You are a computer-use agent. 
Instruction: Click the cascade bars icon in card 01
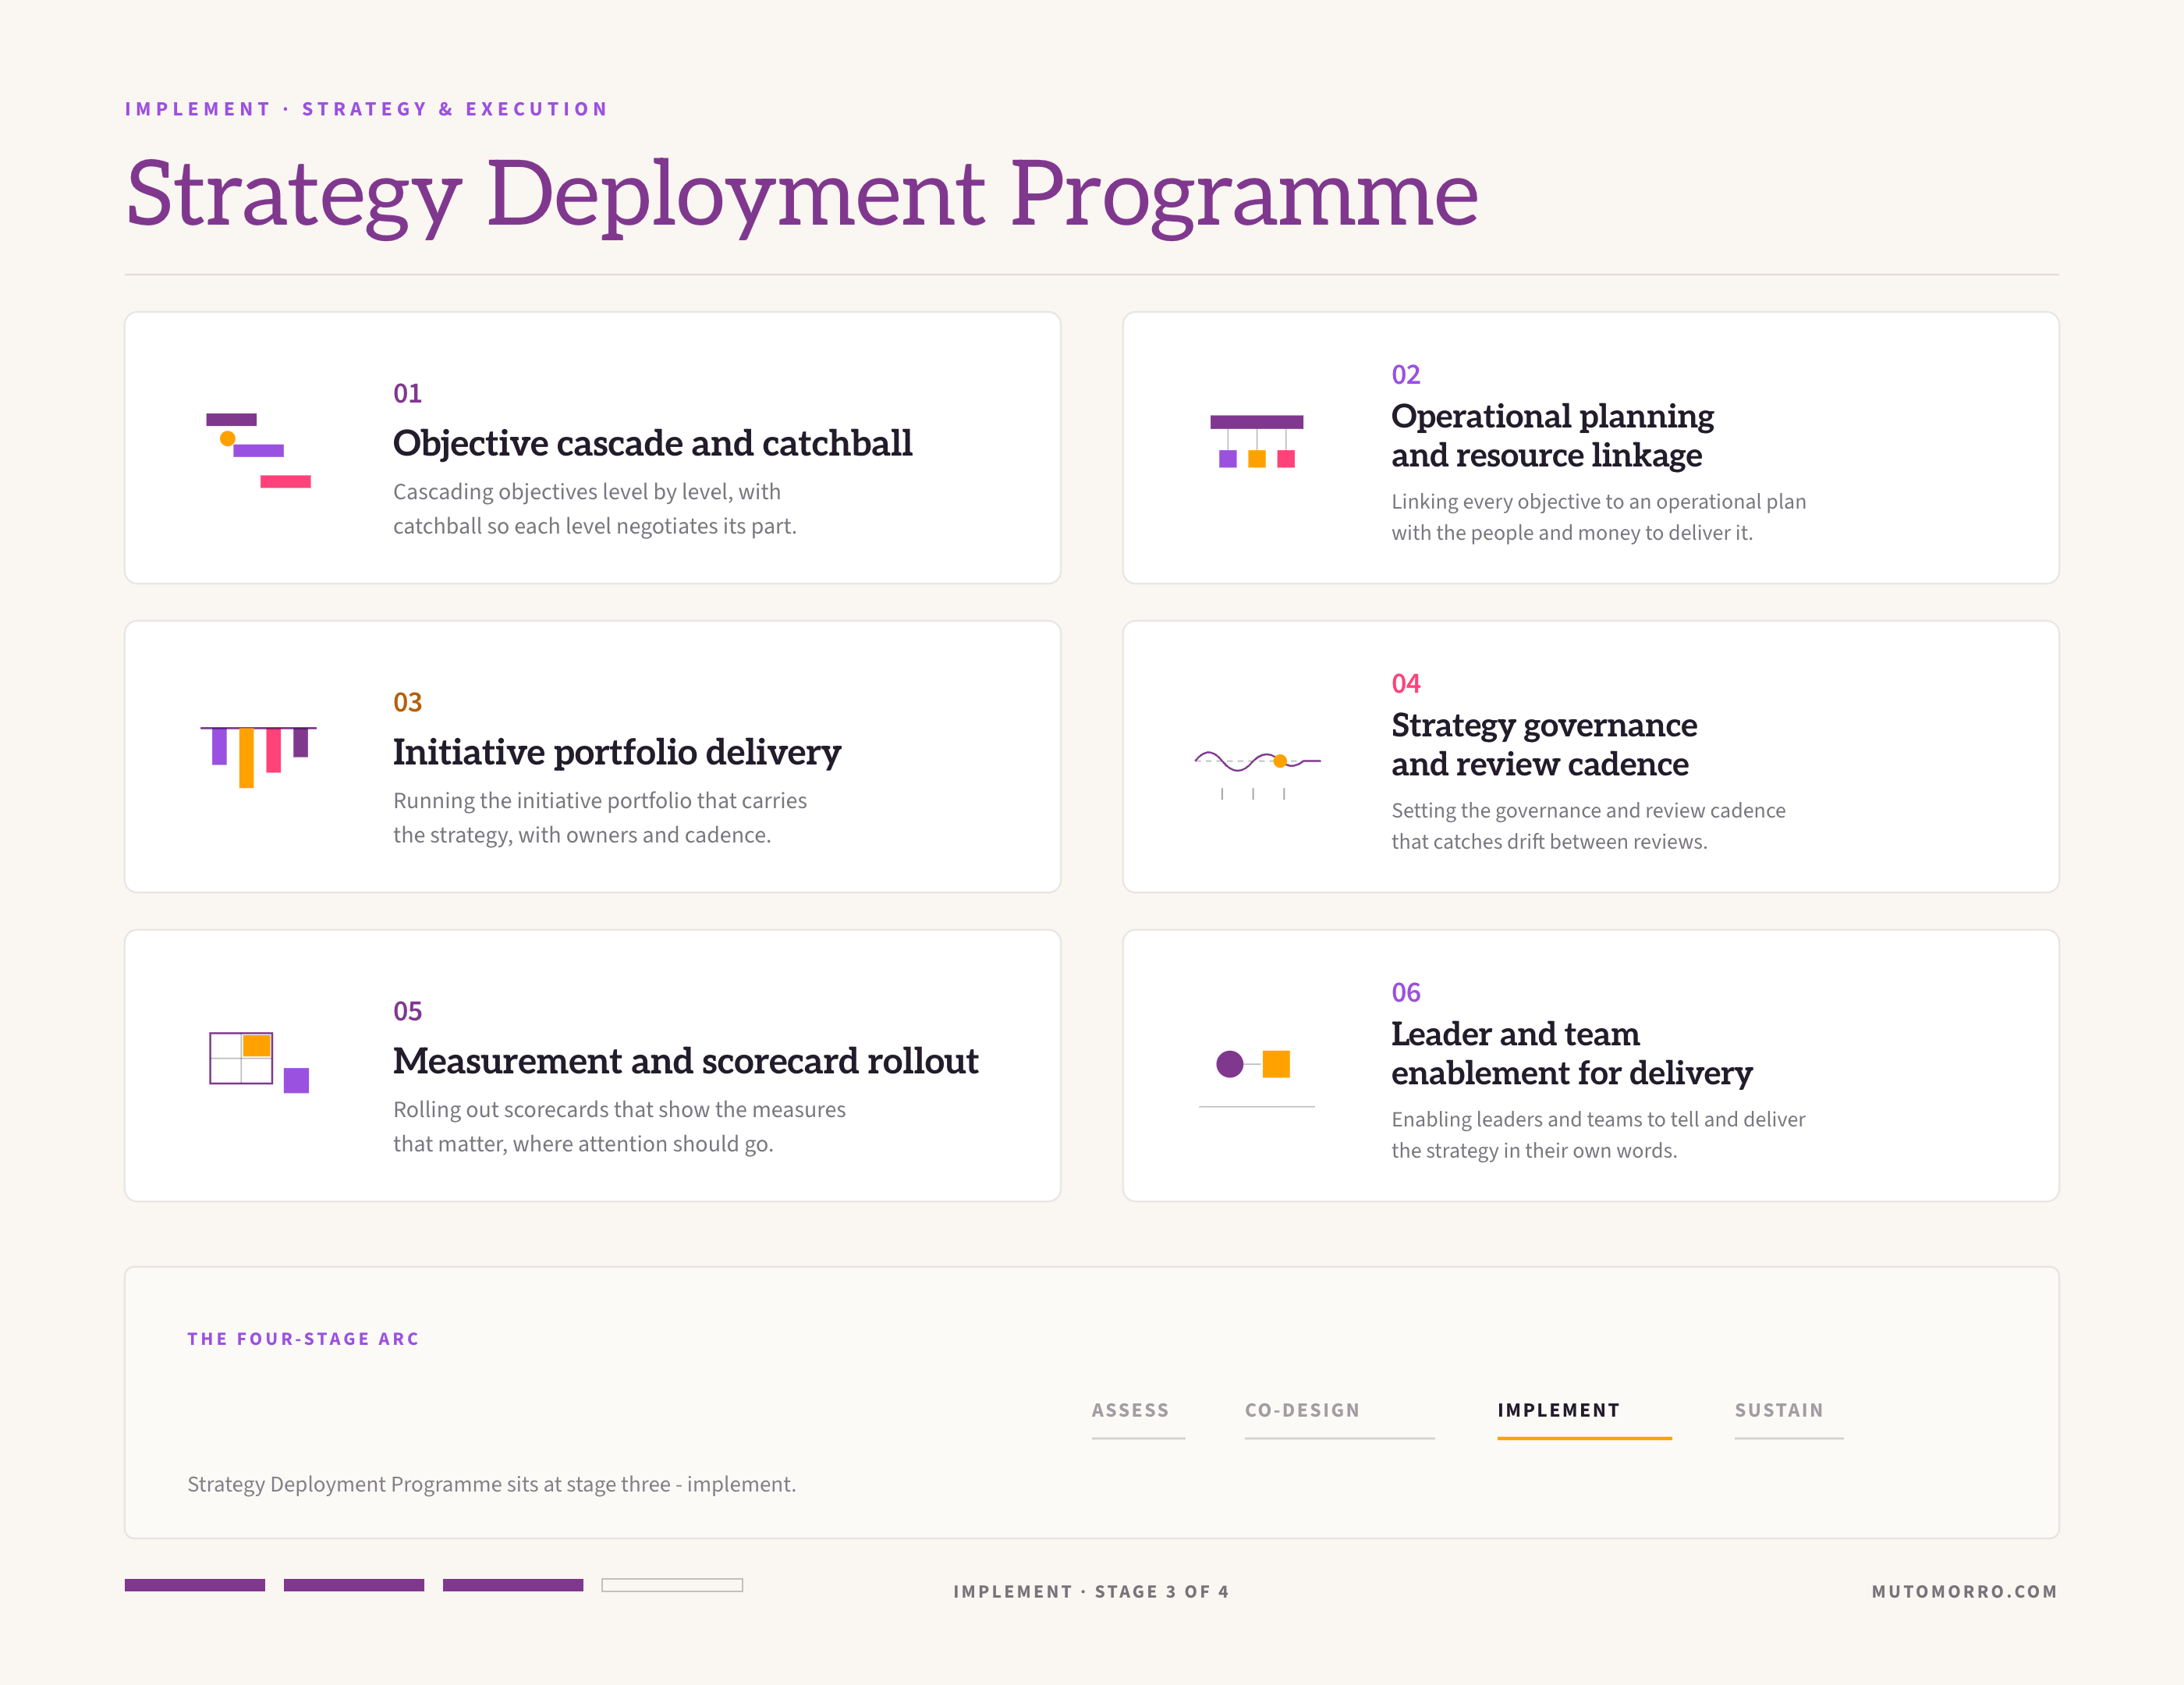[x=258, y=450]
